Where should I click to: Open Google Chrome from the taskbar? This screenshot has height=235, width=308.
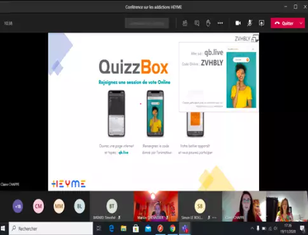click(x=173, y=229)
